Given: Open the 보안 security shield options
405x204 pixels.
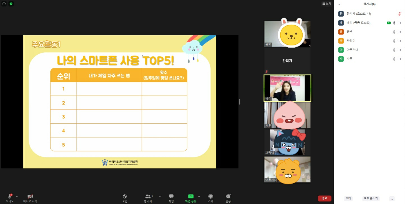Looking at the screenshot, I should click(125, 196).
